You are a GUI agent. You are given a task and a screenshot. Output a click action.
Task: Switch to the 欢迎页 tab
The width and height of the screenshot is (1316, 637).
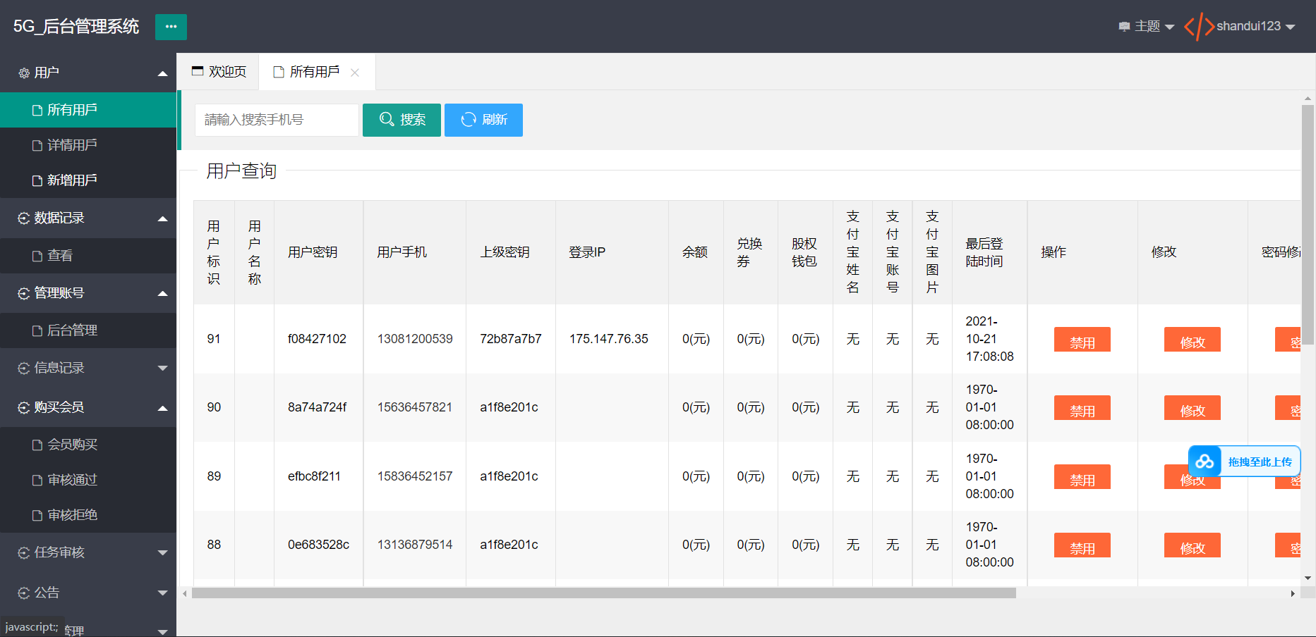[x=219, y=72]
